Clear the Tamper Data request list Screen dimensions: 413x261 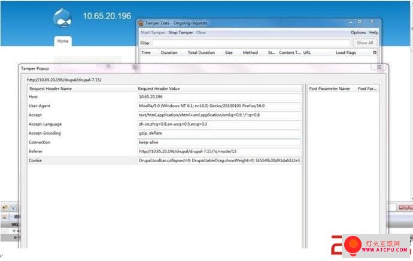tap(201, 32)
